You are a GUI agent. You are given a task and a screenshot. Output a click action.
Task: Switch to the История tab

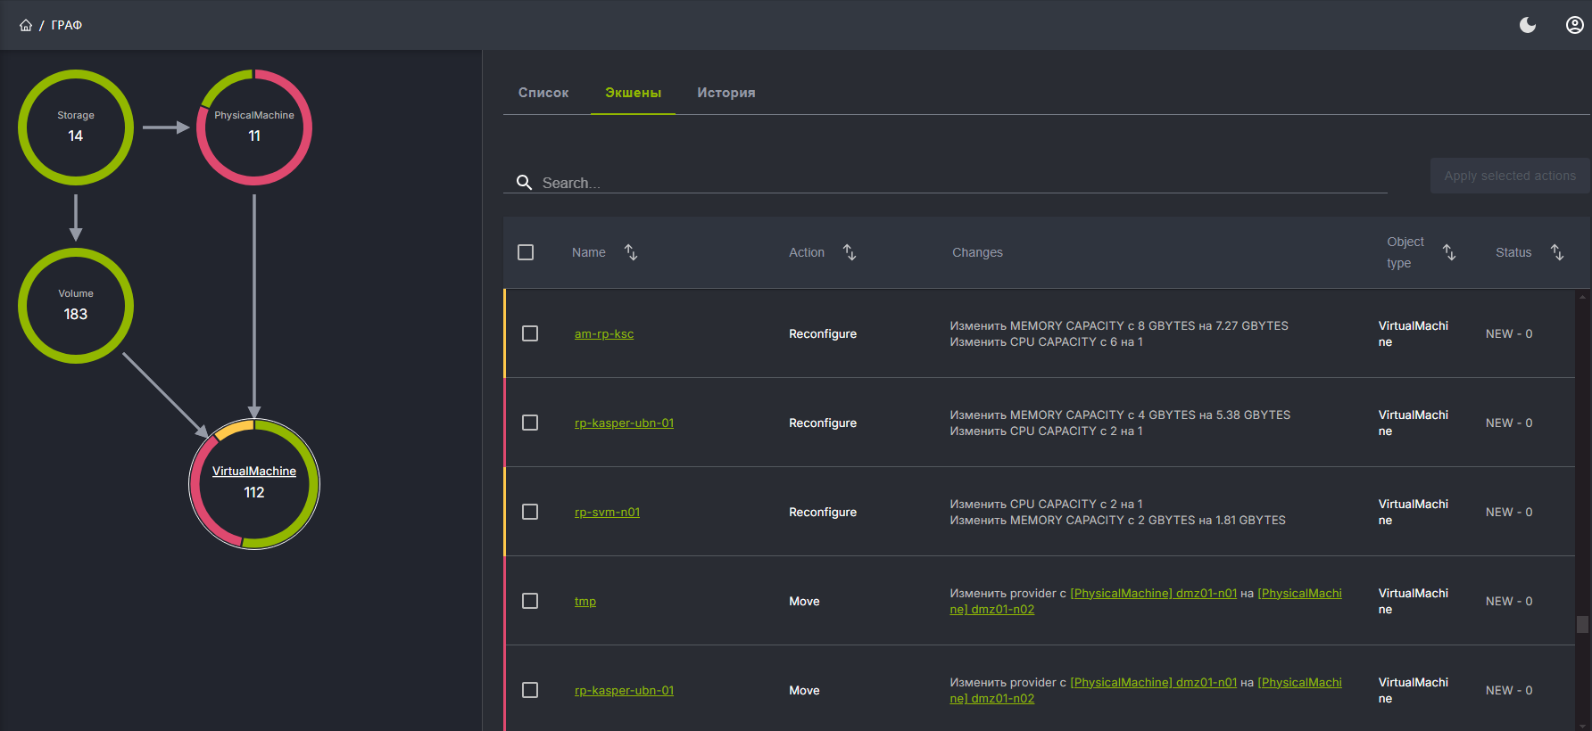click(726, 93)
